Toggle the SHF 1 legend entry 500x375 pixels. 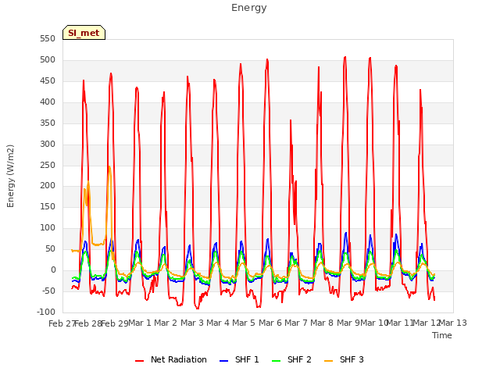click(x=240, y=359)
